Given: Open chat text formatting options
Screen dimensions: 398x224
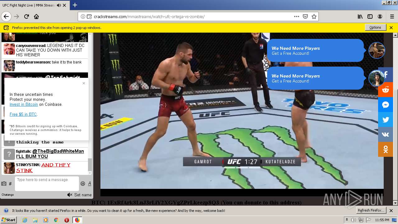Looking at the screenshot, I should [90, 184].
